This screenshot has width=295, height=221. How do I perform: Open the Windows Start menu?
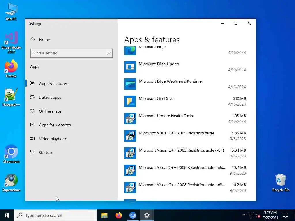(x=7, y=215)
